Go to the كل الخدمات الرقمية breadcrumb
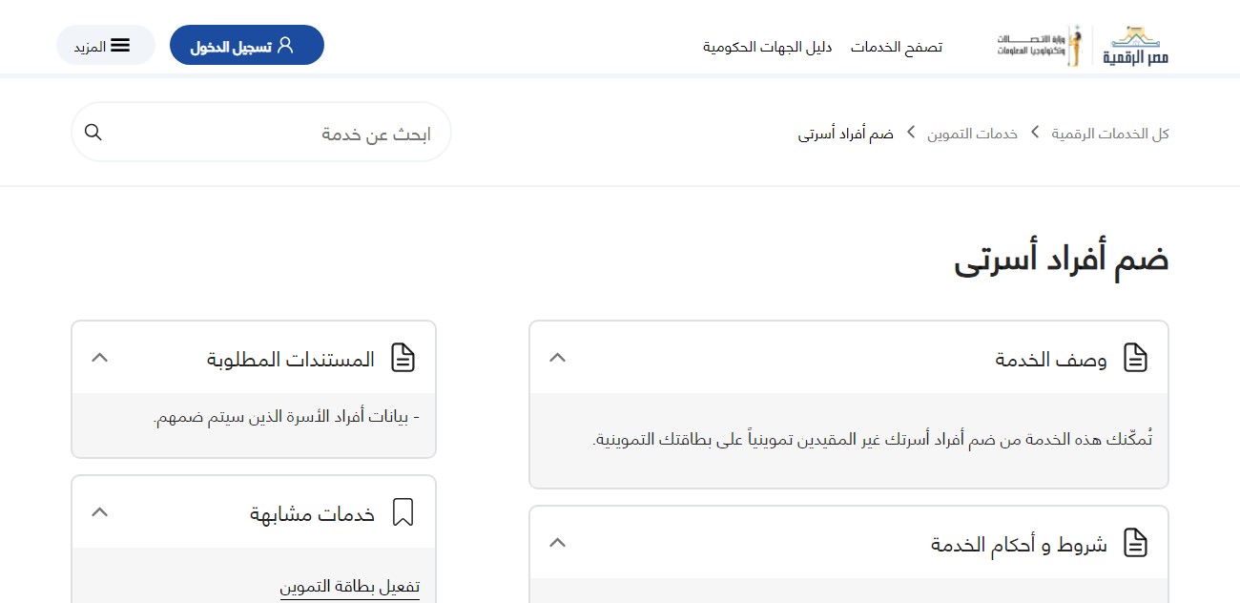1240x603 pixels. (1110, 134)
